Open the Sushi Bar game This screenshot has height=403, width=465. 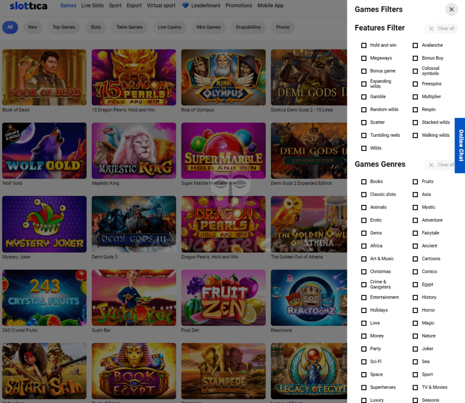pyautogui.click(x=134, y=298)
